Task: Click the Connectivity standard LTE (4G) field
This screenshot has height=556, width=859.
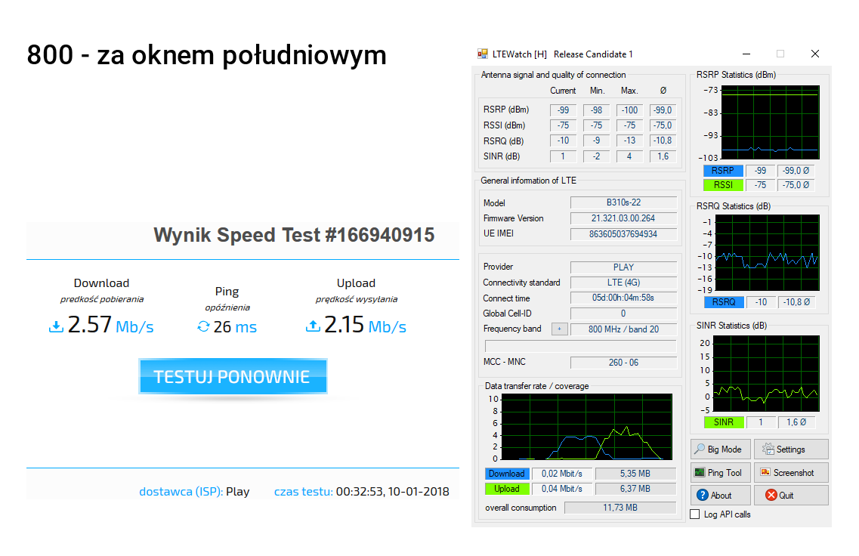Action: (x=623, y=283)
